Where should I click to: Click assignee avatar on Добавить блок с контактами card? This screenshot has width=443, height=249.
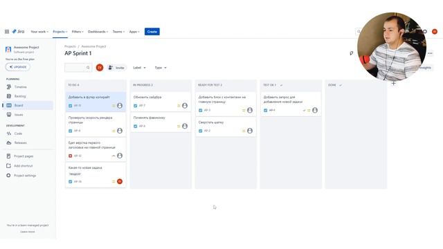click(250, 110)
